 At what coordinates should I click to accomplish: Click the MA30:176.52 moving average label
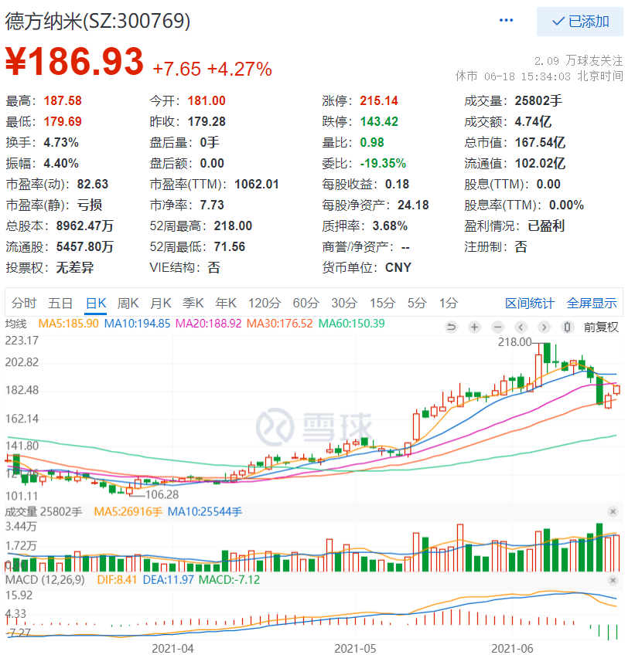[279, 324]
